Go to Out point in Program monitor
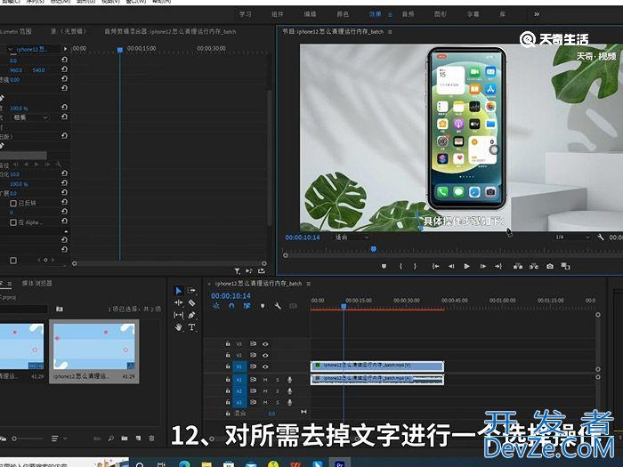The height and width of the screenshot is (467, 623). click(498, 267)
